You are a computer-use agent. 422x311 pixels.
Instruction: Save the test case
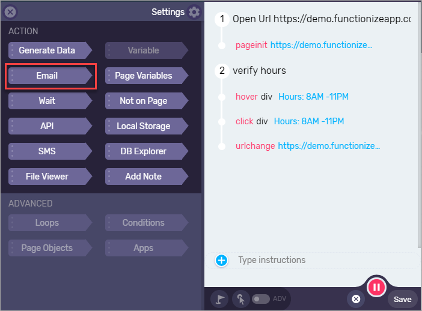click(402, 299)
